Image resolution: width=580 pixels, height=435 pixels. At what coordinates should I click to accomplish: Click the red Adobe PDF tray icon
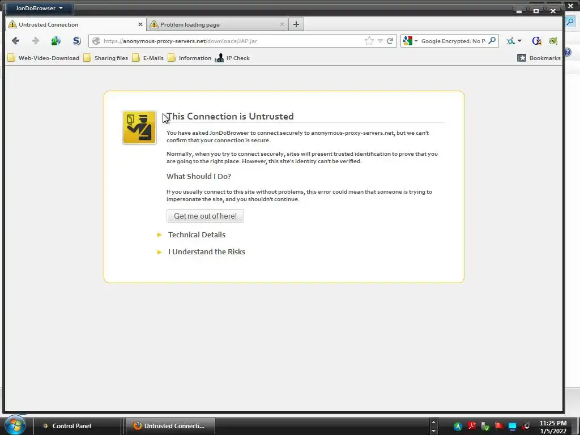click(472, 426)
